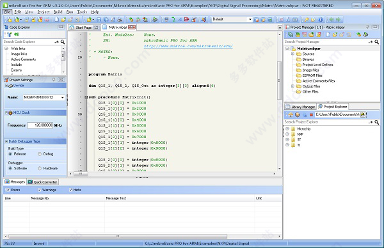Viewport: 384px width, 248px height.
Task: Click Project Manager search magnifier icon
Action: (x=377, y=42)
